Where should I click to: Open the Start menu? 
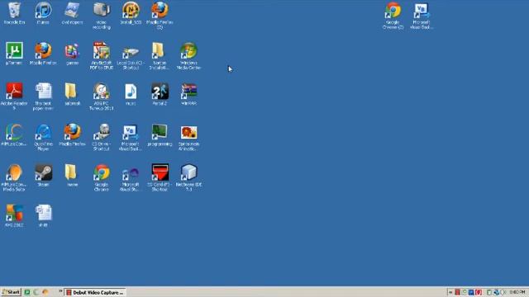11,292
